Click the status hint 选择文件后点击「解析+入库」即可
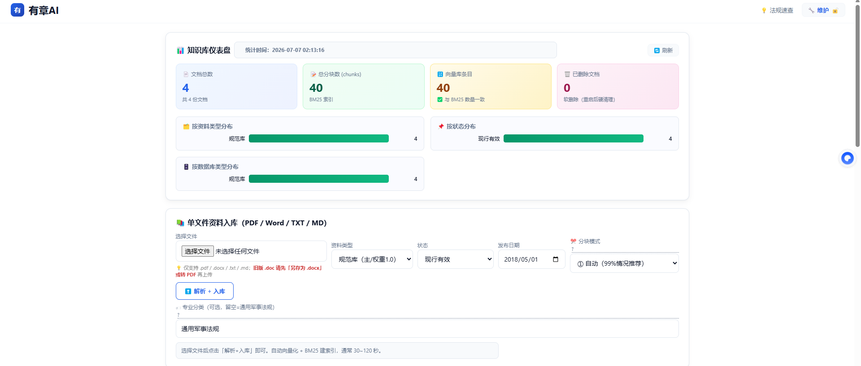This screenshot has width=861, height=366. coord(337,351)
